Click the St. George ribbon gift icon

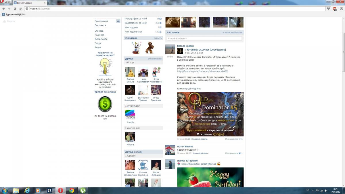pyautogui.click(x=149, y=48)
